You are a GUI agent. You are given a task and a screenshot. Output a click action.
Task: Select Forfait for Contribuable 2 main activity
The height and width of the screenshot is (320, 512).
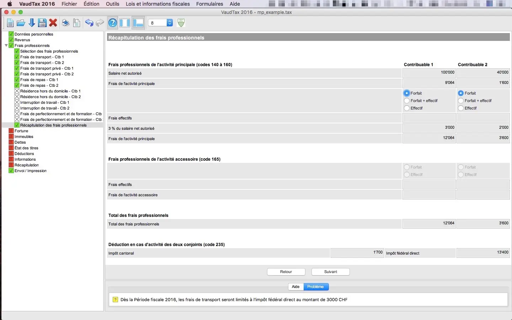(461, 93)
